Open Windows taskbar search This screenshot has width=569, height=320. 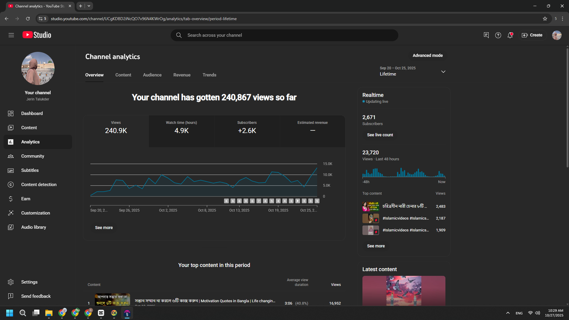(23, 313)
